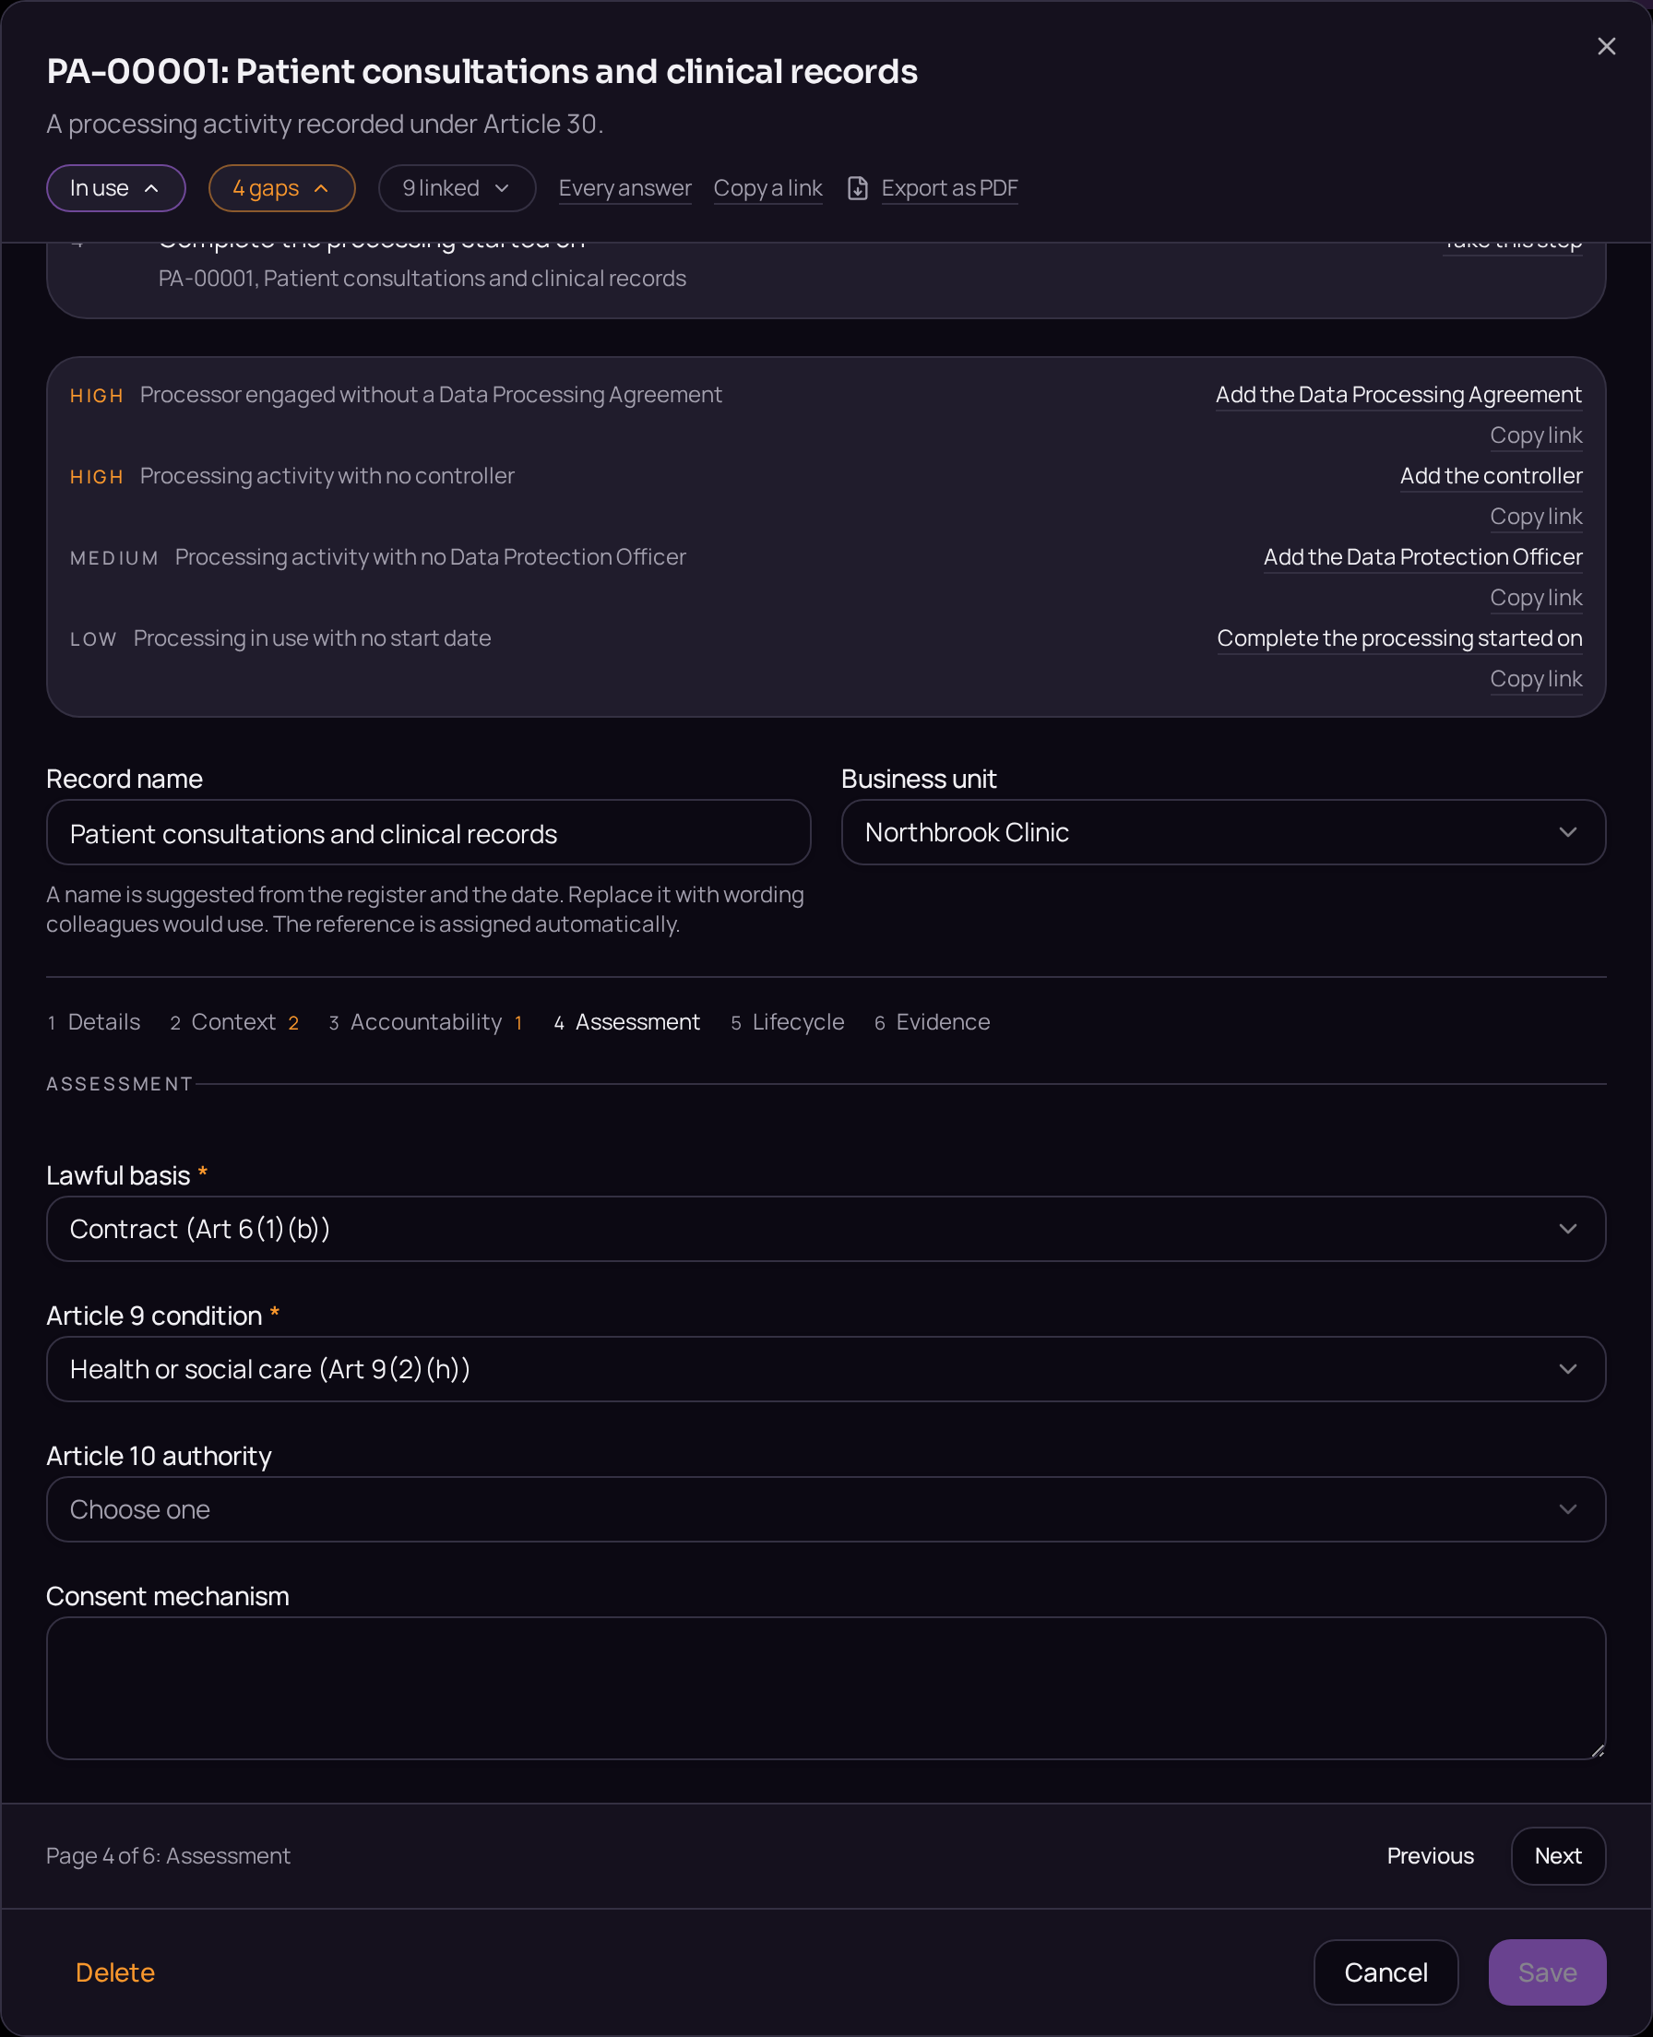Collapse the 4 gaps pill
1653x2037 pixels.
[x=282, y=188]
